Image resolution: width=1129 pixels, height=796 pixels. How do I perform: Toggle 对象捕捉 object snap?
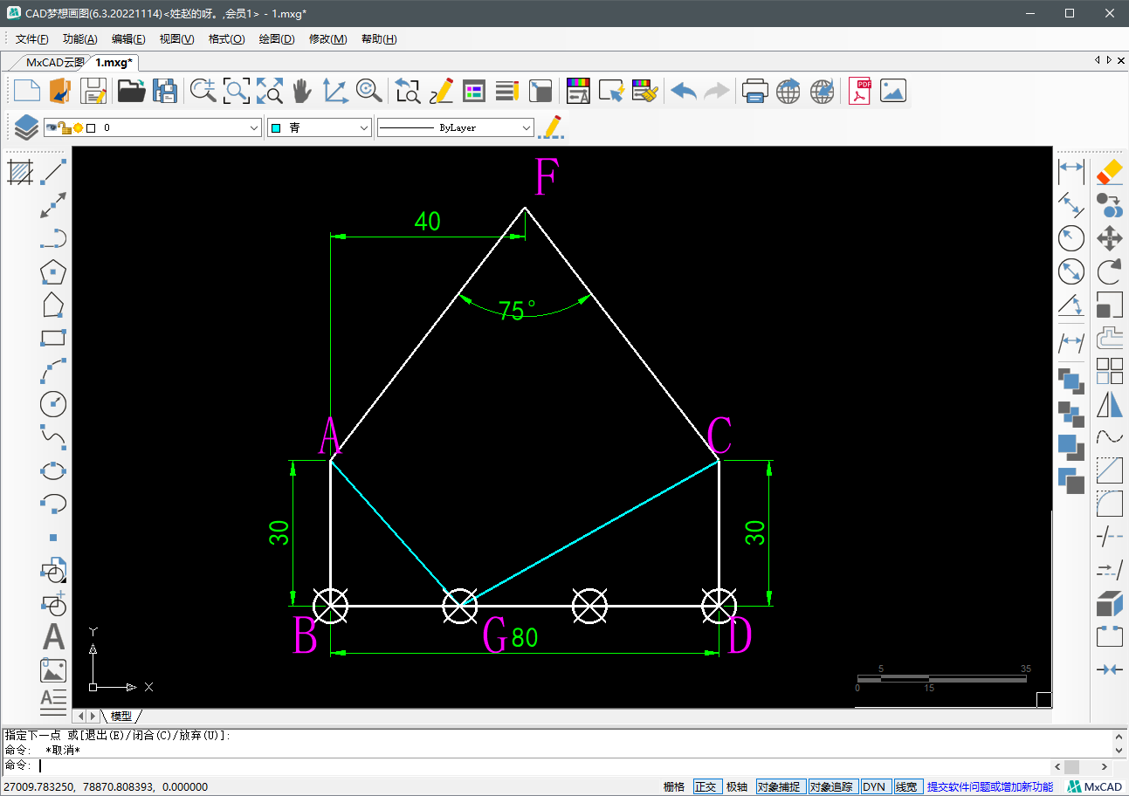[781, 786]
